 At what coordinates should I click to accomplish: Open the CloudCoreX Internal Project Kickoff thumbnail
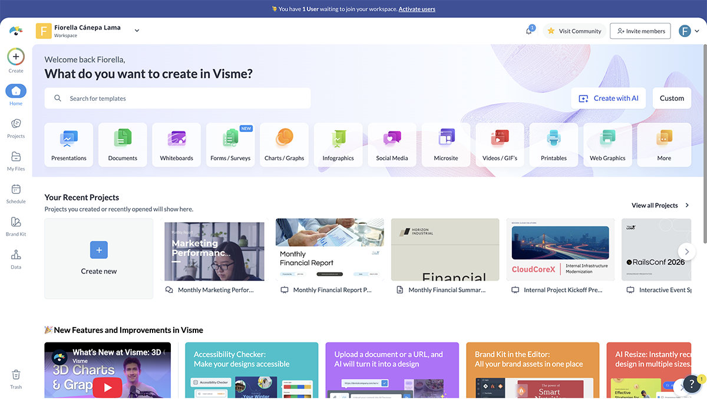click(x=560, y=250)
